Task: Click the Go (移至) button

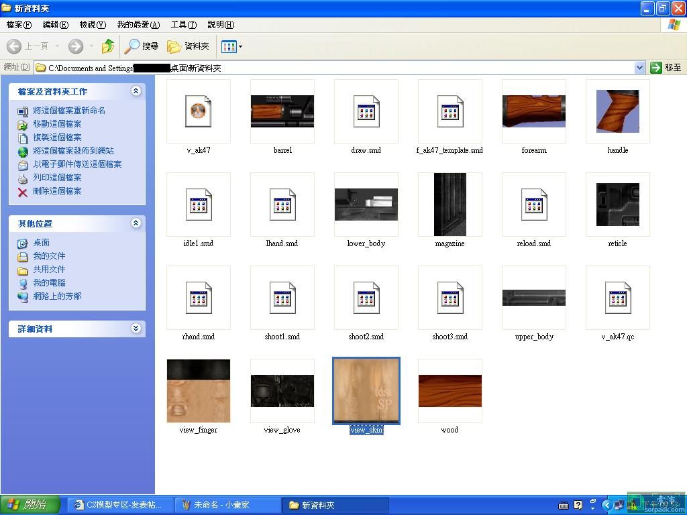Action: (666, 68)
